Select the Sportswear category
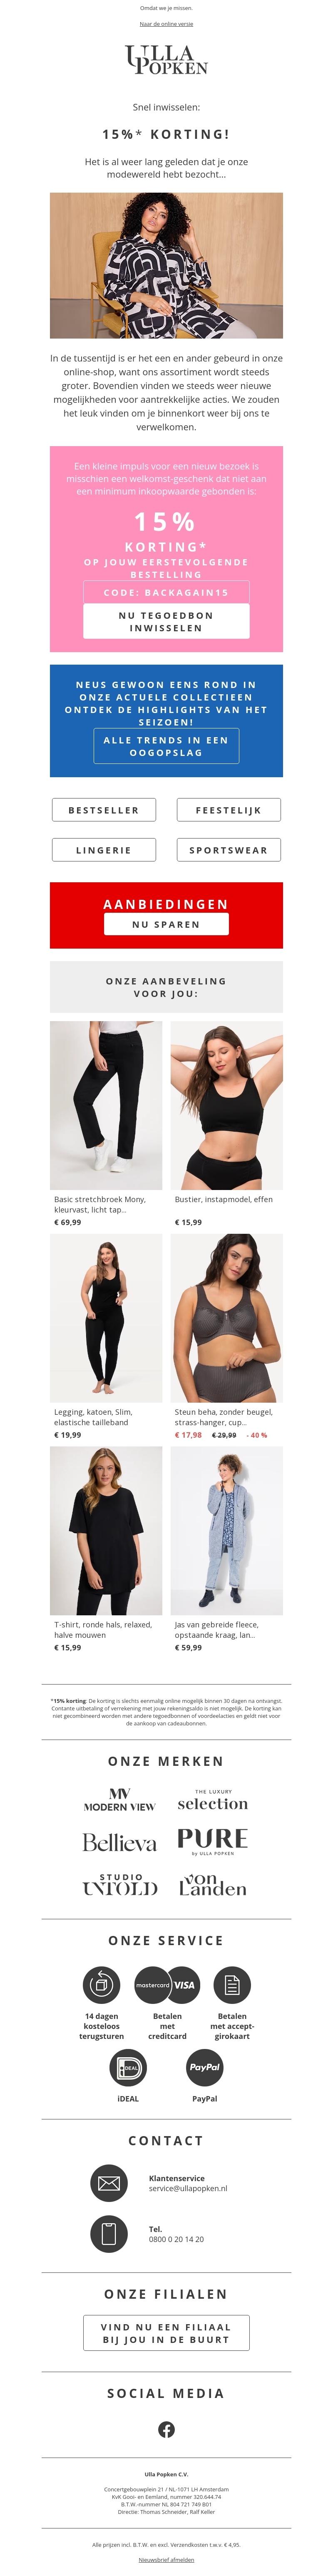Viewport: 333px width, 2576px height. pos(229,850)
